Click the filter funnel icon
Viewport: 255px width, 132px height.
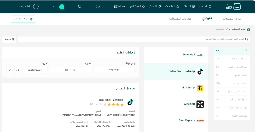tap(13, 39)
